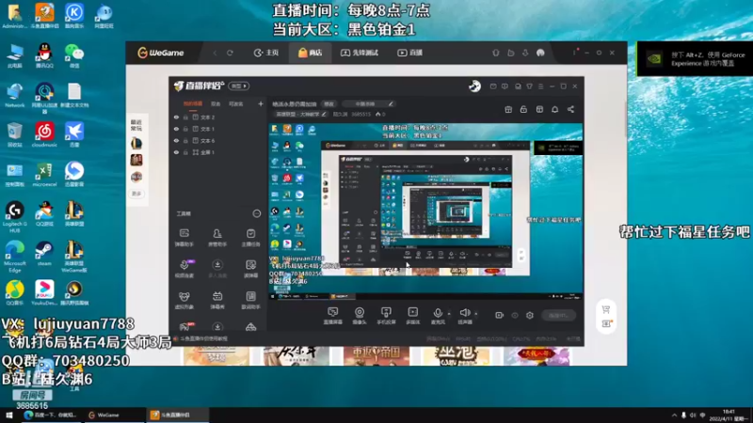Expand the microphone volume arrow

click(449, 314)
